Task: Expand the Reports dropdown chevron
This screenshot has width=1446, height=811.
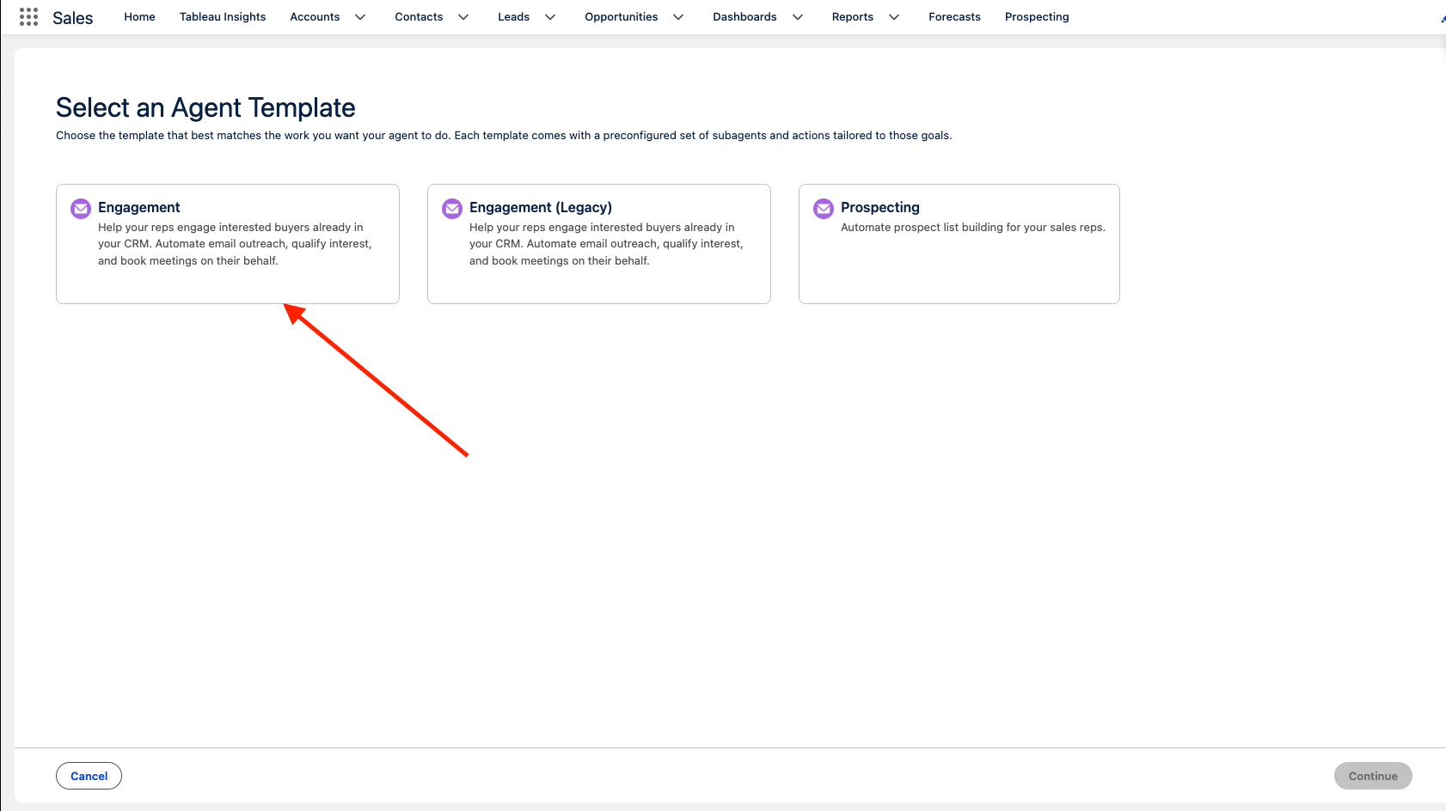Action: click(894, 17)
